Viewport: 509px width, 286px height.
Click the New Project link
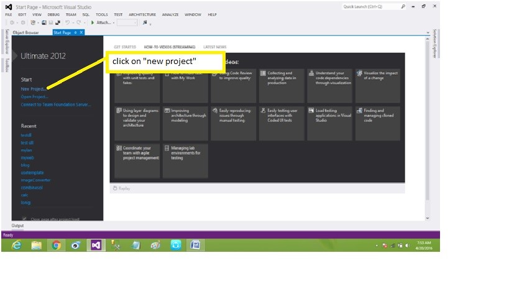34,89
